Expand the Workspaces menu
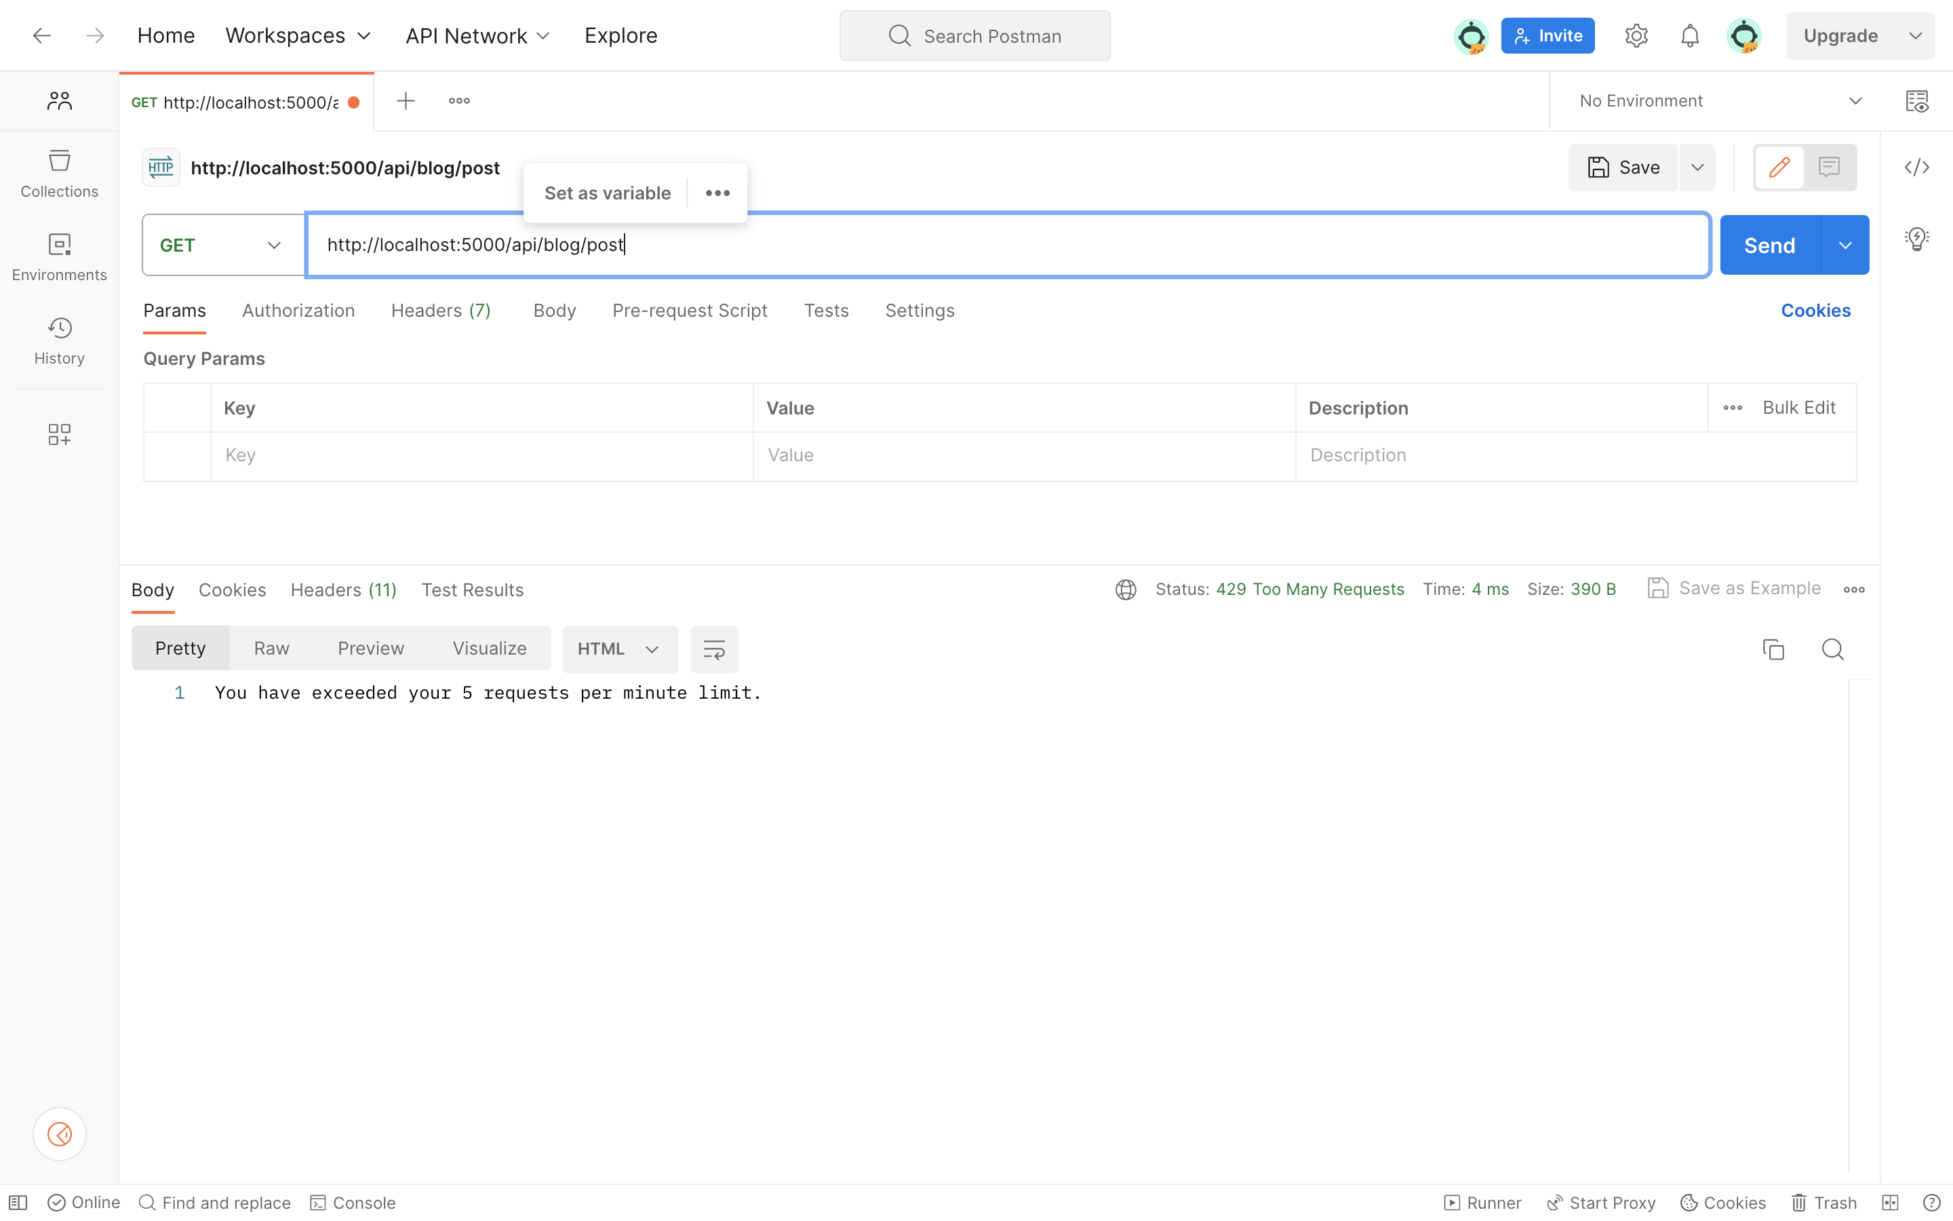 coord(298,35)
